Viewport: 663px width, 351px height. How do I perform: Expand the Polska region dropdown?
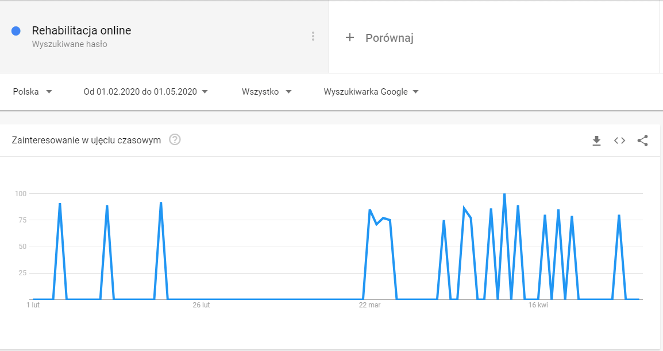33,92
